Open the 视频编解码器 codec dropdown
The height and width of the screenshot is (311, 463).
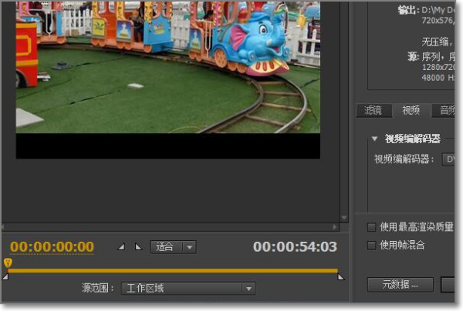pos(451,159)
